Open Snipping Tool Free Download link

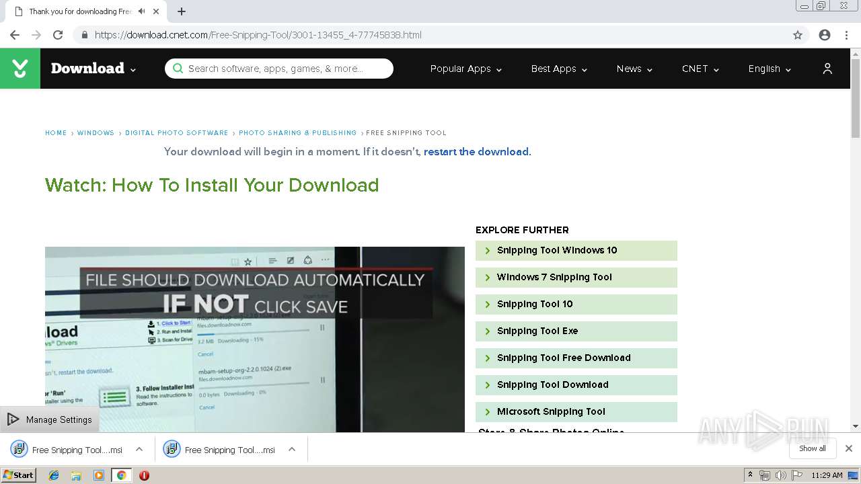pyautogui.click(x=576, y=358)
